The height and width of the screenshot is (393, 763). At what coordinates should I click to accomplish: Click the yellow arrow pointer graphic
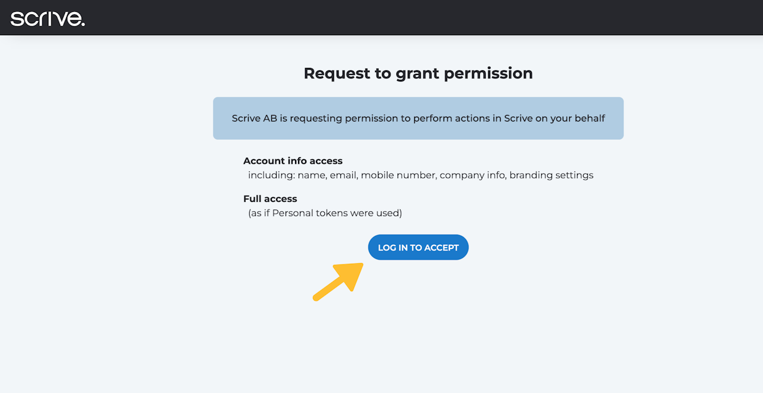(x=340, y=280)
